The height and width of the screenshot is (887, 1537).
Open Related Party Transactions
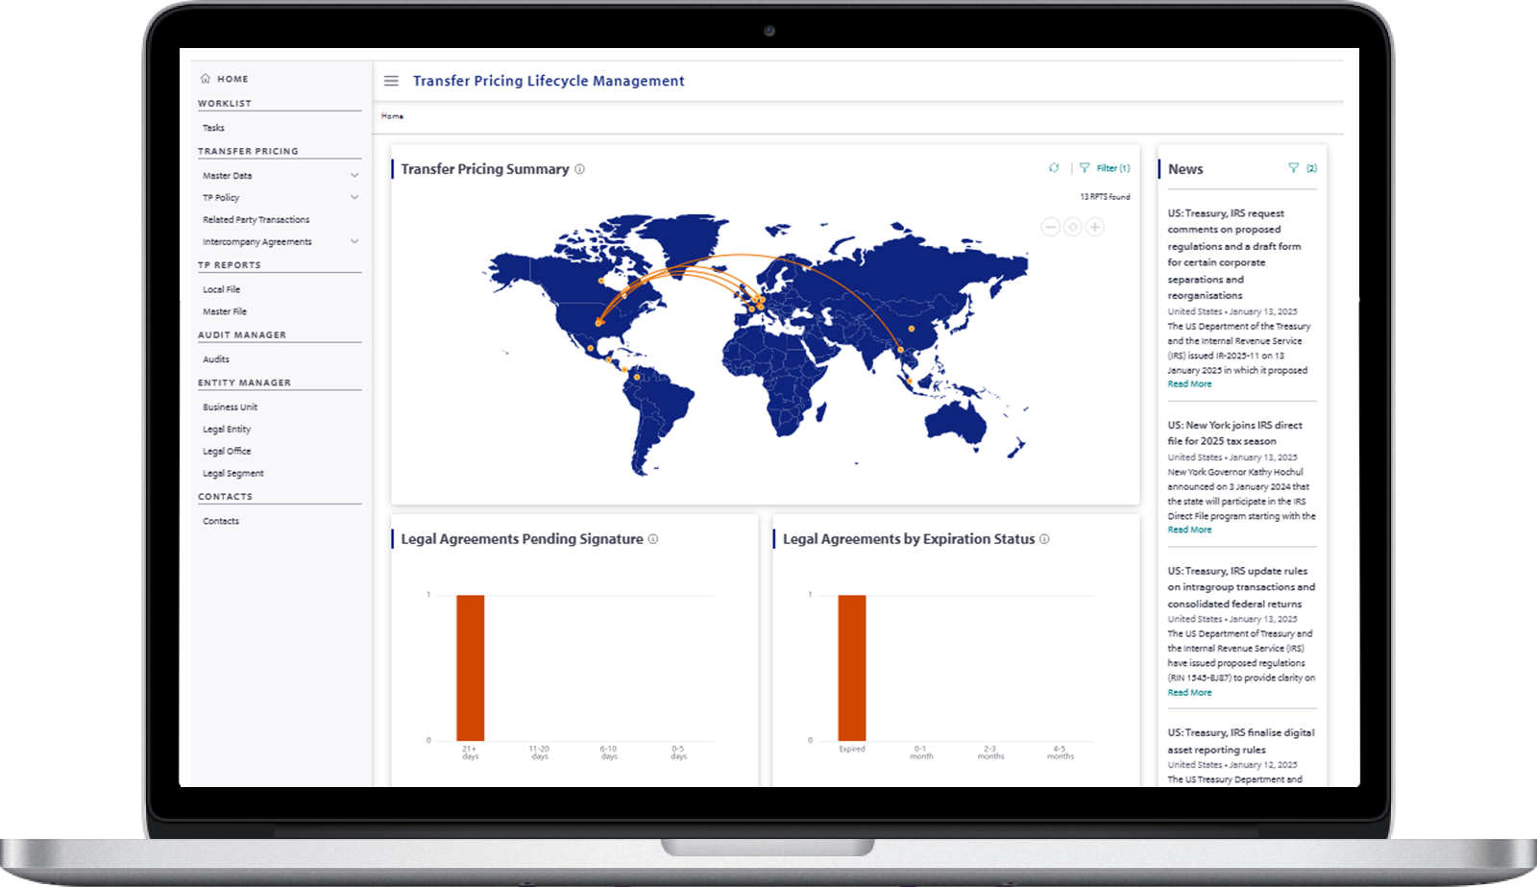click(256, 220)
